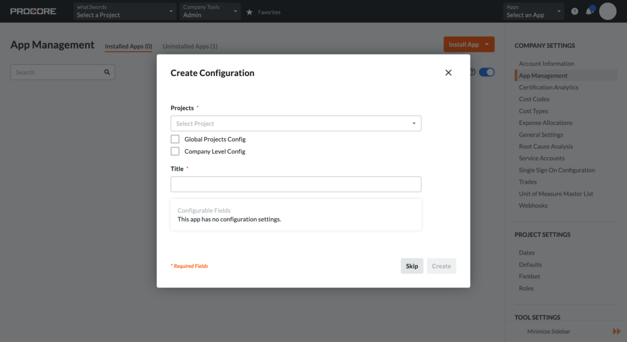Click the Skip button

click(412, 266)
